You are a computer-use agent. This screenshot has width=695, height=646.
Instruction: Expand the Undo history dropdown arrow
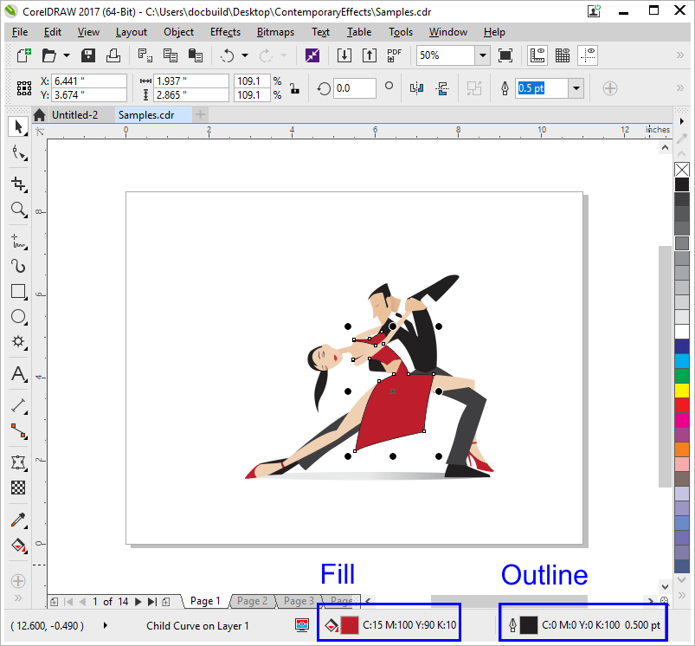pos(245,55)
